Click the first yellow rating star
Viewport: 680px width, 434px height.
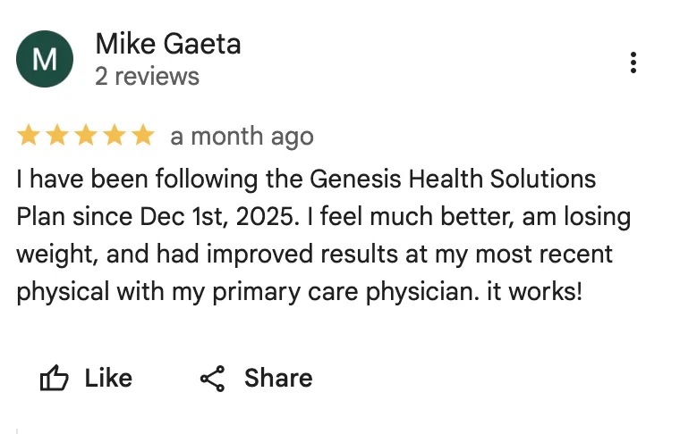click(29, 136)
